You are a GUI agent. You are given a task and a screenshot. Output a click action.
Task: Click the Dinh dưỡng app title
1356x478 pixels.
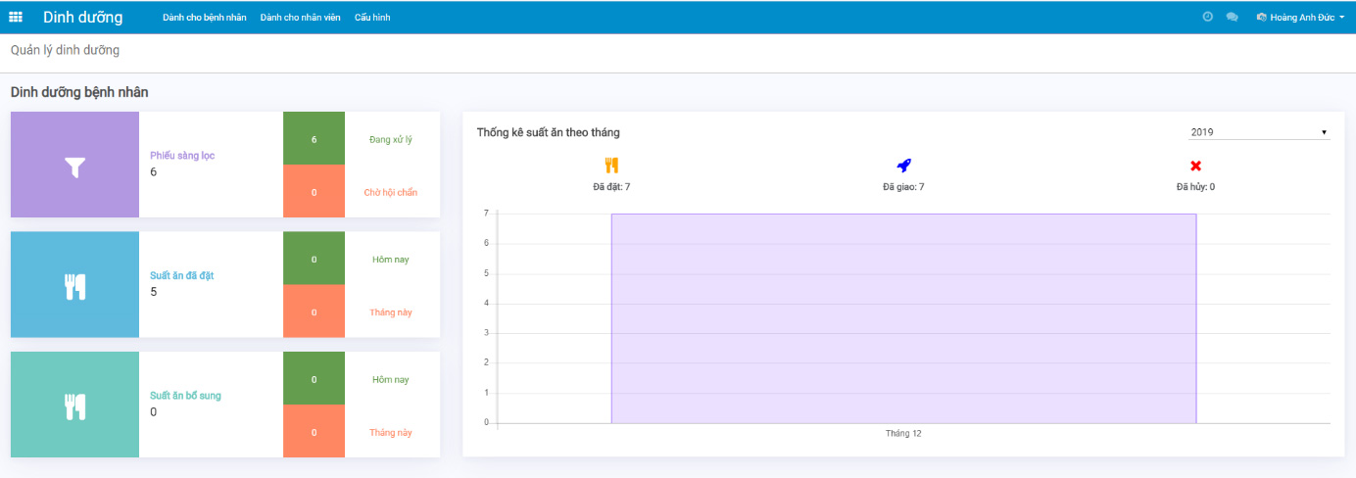click(83, 17)
